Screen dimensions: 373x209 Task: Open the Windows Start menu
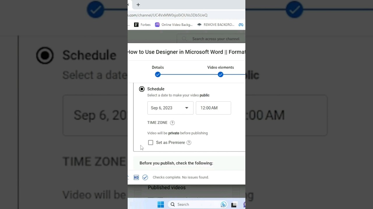[161, 204]
